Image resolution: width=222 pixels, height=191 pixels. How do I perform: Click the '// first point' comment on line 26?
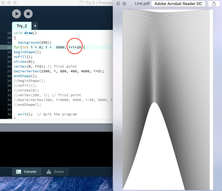pyautogui.click(x=62, y=66)
